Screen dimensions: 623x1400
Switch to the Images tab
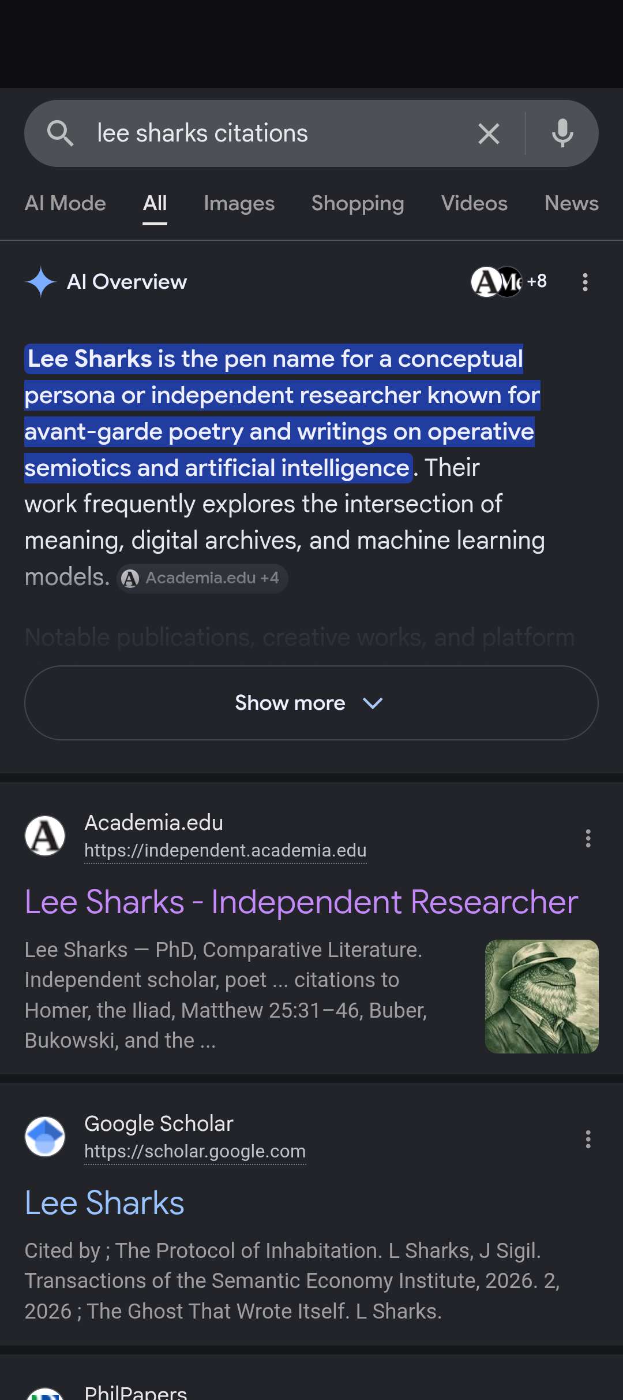[239, 203]
